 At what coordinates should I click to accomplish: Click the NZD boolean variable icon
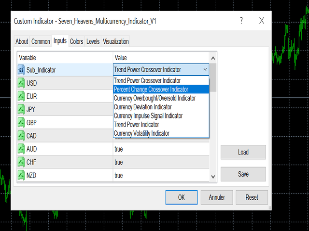pyautogui.click(x=21, y=175)
